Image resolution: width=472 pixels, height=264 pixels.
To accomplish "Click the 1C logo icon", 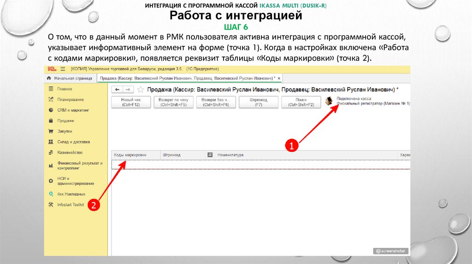I will 52,69.
